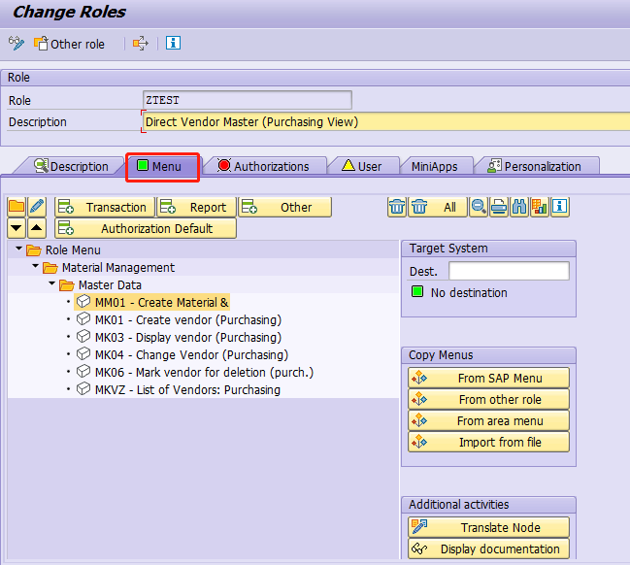Switch to the Description tab
Image resolution: width=630 pixels, height=565 pixels.
72,166
